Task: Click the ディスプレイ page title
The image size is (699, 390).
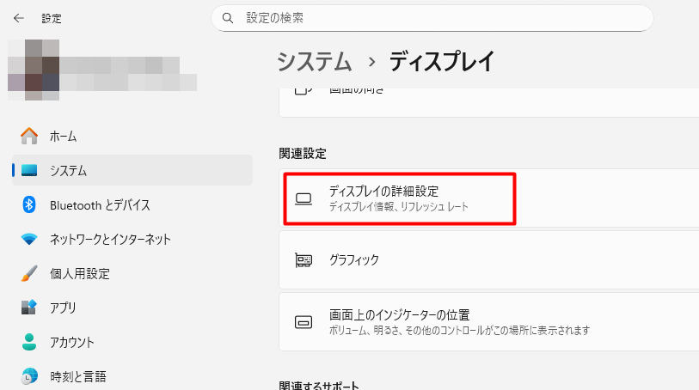Action: pyautogui.click(x=442, y=62)
